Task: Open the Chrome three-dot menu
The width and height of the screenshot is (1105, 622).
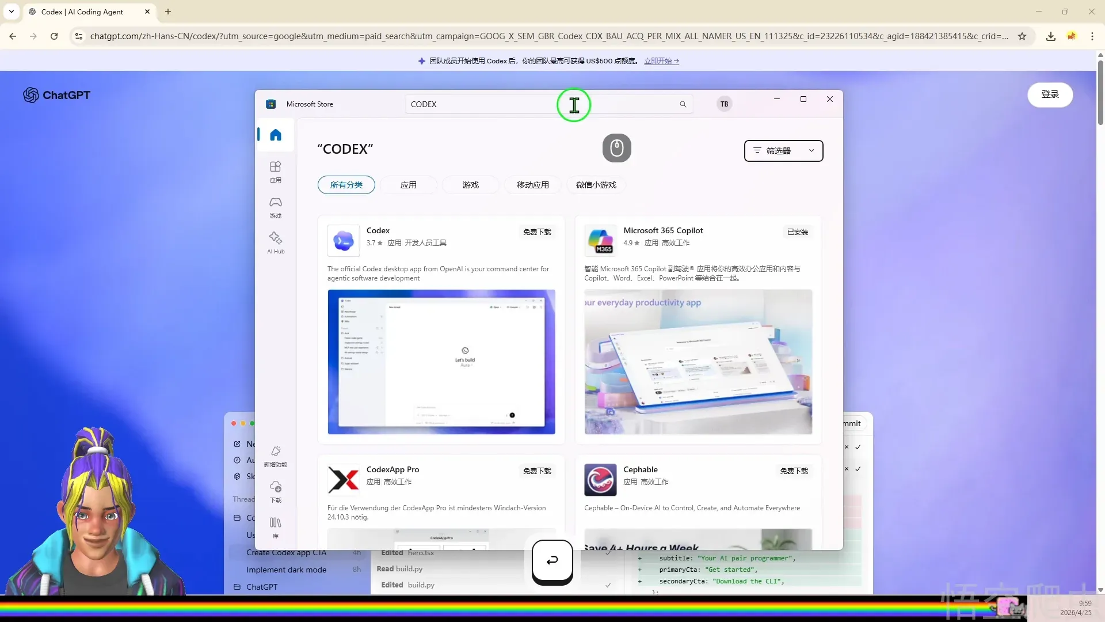Action: click(1092, 36)
